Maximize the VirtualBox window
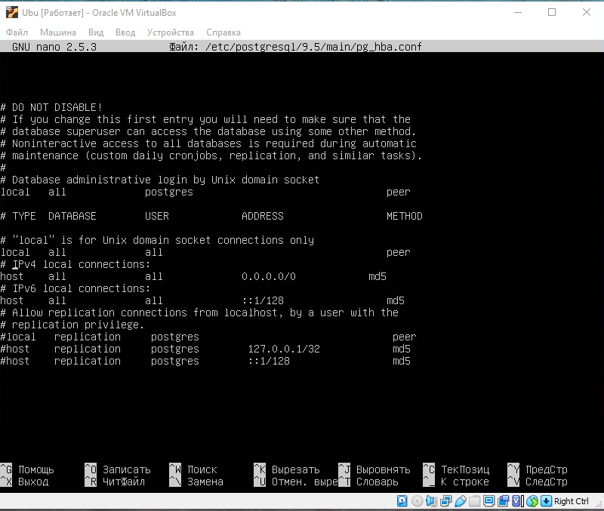 coord(552,12)
